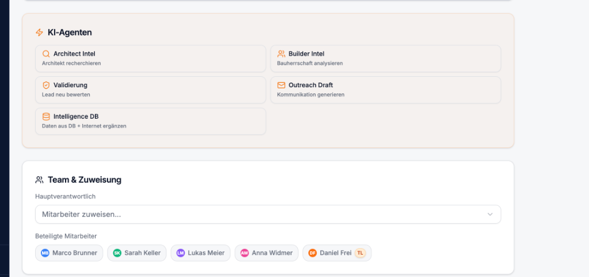Click the Validierung shield icon

tap(46, 85)
